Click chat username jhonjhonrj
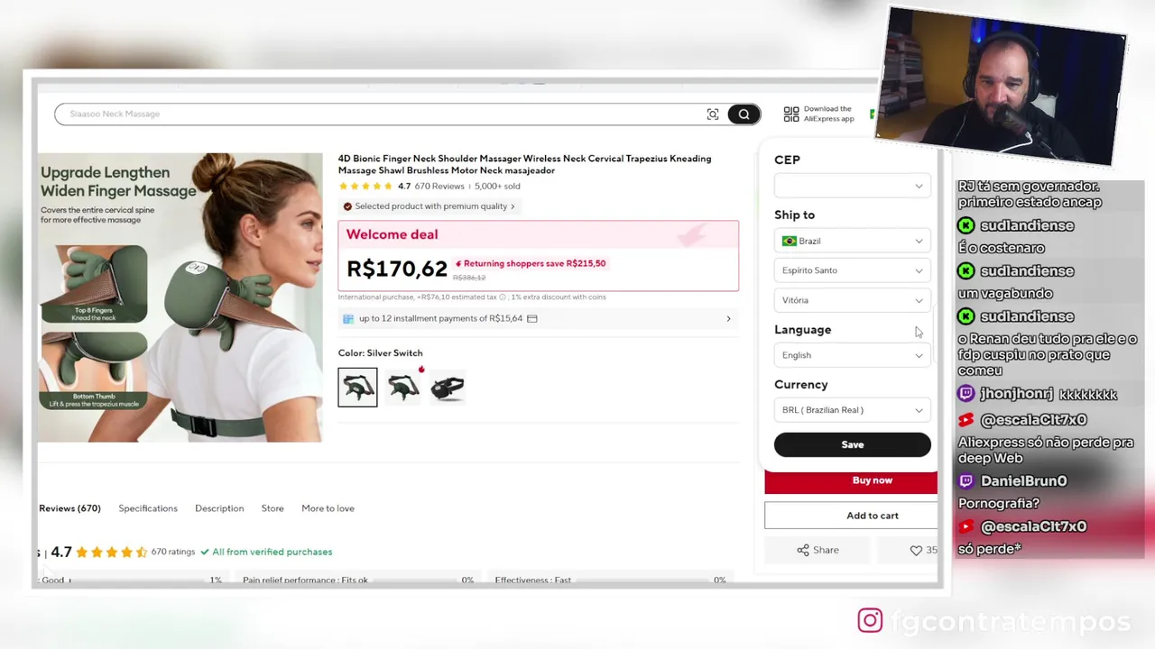This screenshot has height=649, width=1155. pos(1015,394)
